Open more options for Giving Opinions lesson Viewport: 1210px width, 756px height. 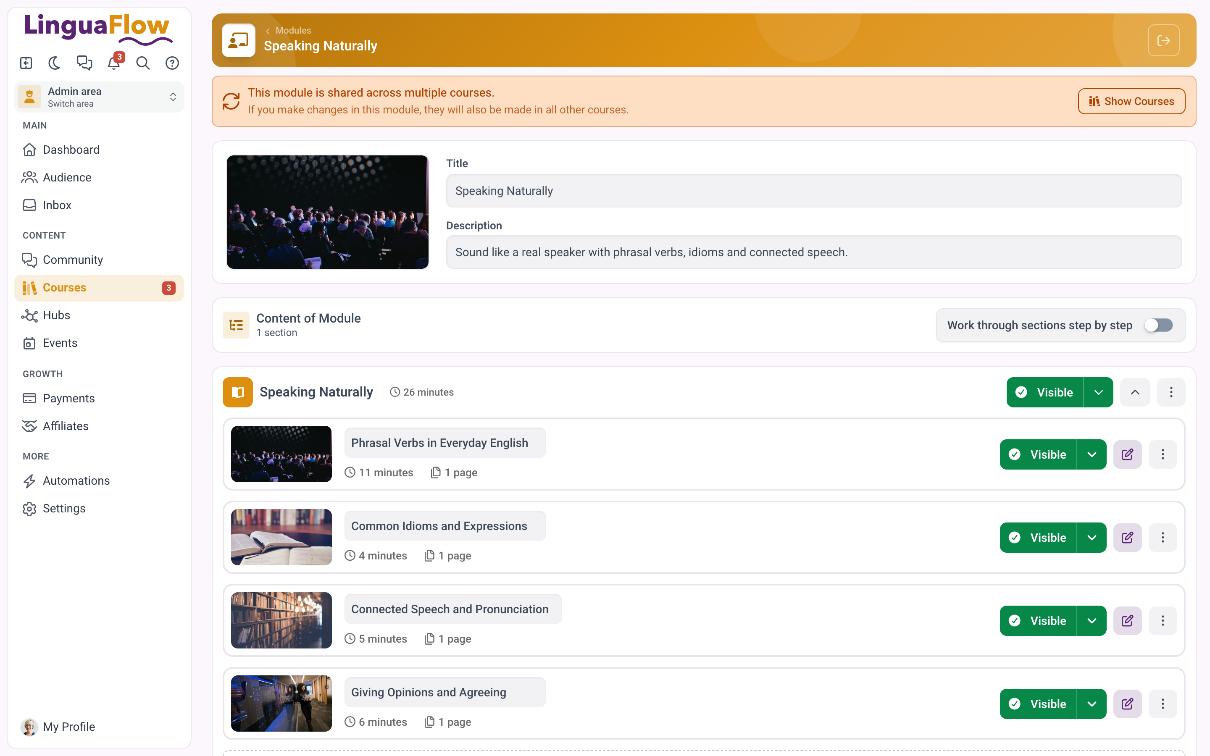pyautogui.click(x=1163, y=704)
